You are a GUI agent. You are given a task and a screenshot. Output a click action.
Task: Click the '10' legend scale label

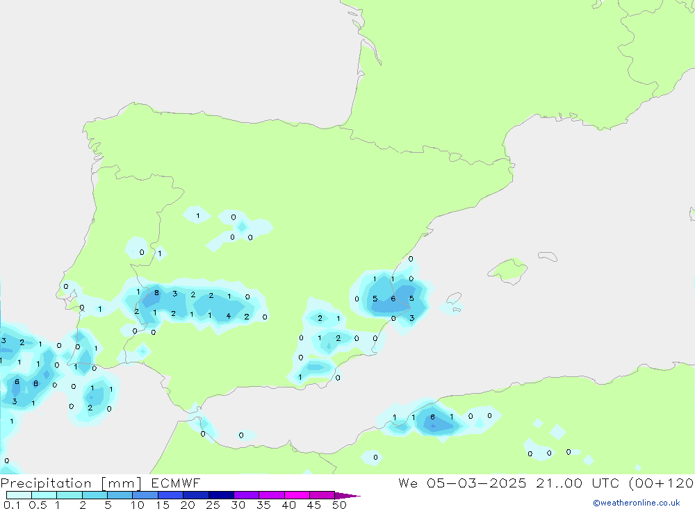click(x=138, y=505)
